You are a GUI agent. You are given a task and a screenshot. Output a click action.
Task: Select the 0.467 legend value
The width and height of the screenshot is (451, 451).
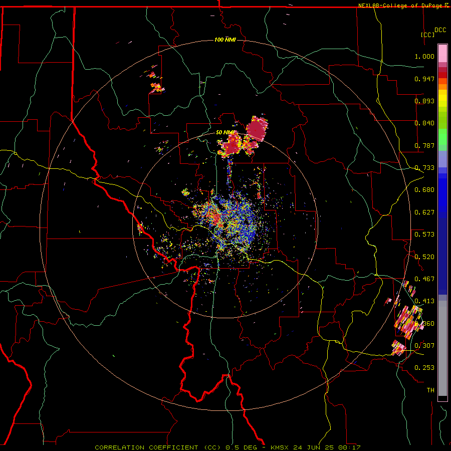[424, 279]
